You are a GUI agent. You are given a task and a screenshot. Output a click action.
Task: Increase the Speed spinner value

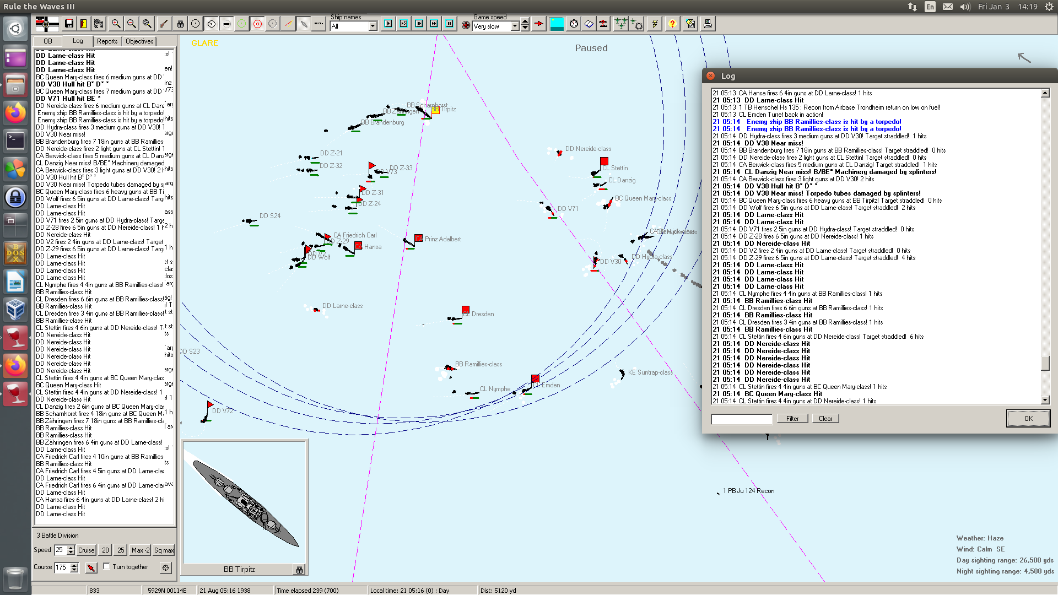tap(71, 547)
